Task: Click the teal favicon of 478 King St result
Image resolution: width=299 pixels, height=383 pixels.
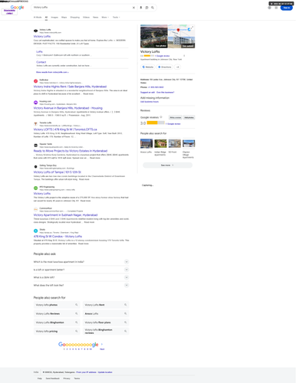Action: 36,231
